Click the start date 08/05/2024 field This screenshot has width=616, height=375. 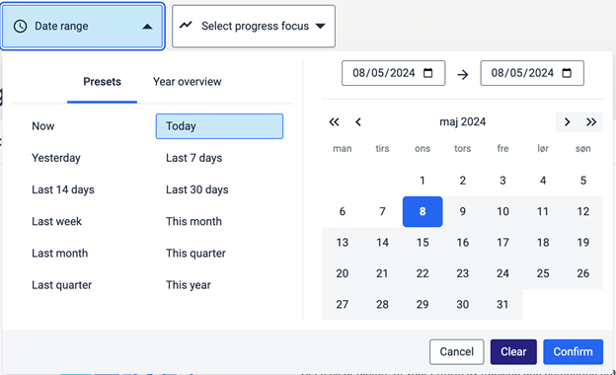coord(393,73)
